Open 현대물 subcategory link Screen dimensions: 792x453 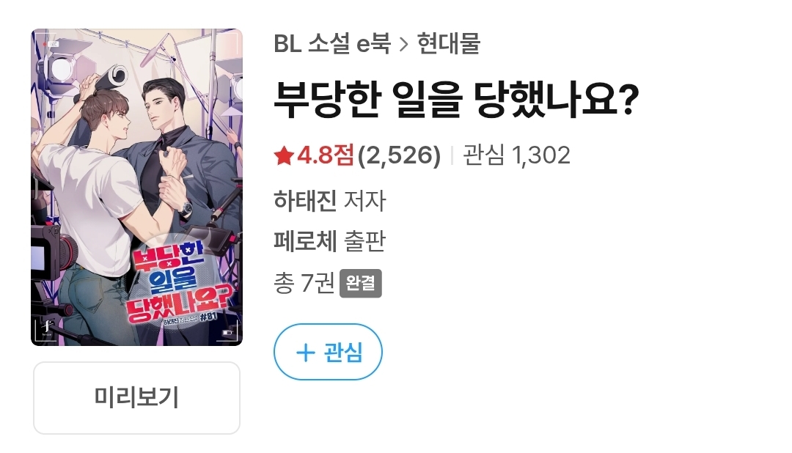(x=449, y=44)
